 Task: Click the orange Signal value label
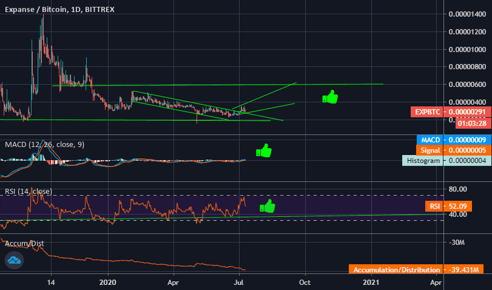tap(430, 150)
